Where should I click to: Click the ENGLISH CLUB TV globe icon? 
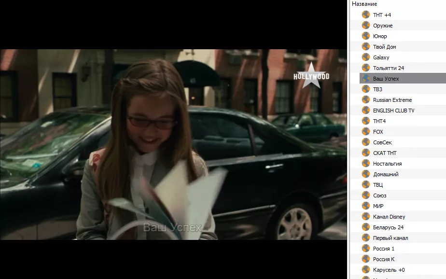[366, 110]
